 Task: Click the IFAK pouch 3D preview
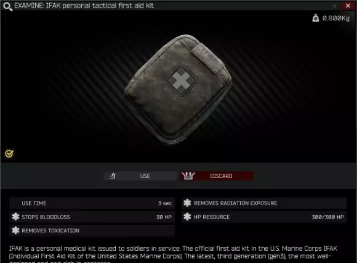178,89
